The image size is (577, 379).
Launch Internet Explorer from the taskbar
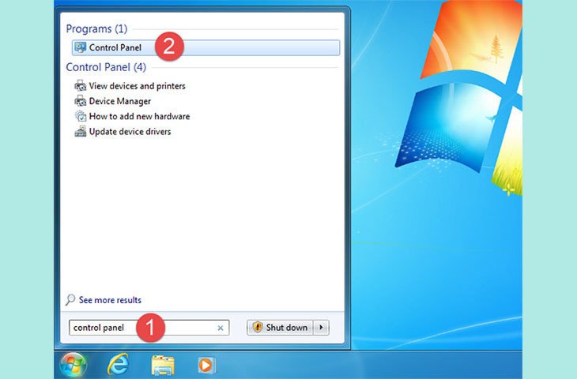[118, 365]
